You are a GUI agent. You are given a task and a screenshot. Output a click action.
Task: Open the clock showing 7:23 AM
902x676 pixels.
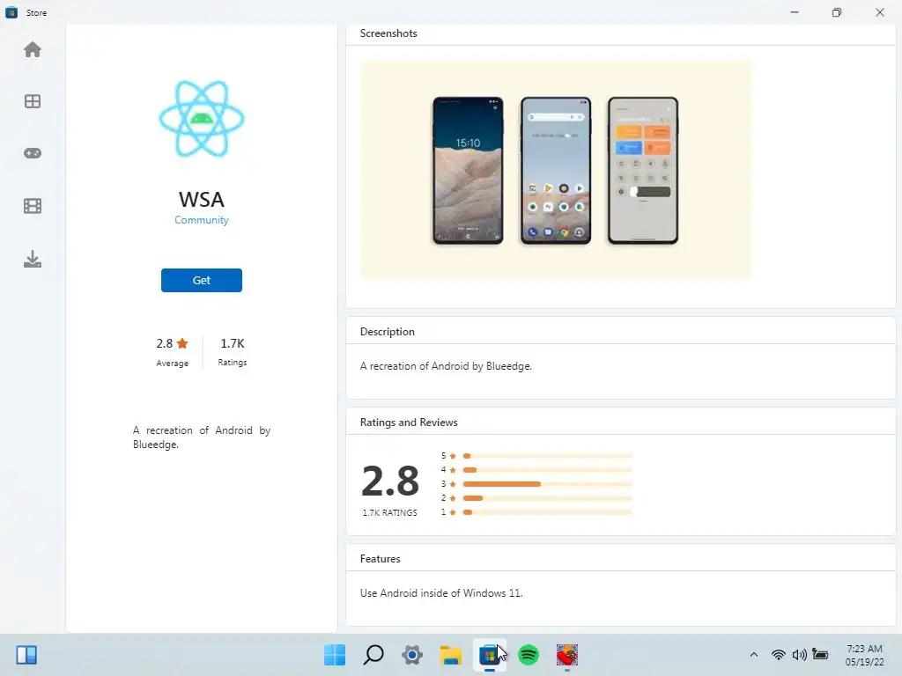pyautogui.click(x=864, y=655)
